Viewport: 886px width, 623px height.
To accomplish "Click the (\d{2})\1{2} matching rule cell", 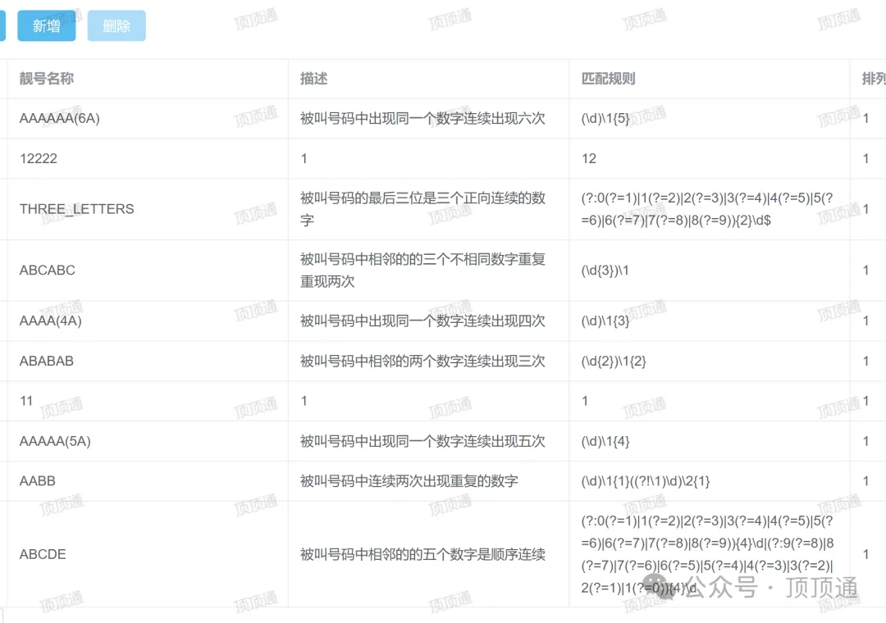I will point(614,362).
